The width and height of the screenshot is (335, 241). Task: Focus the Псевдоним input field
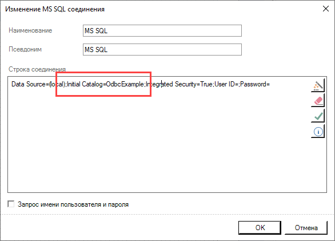162,49
